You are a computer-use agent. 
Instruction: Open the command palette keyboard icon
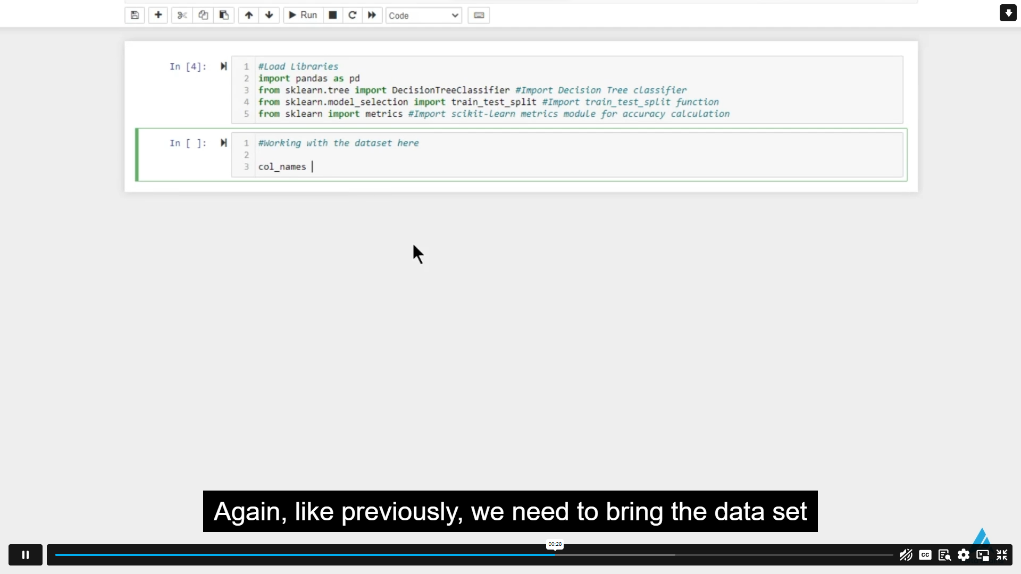point(478,15)
